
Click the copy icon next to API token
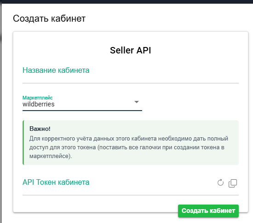click(233, 183)
